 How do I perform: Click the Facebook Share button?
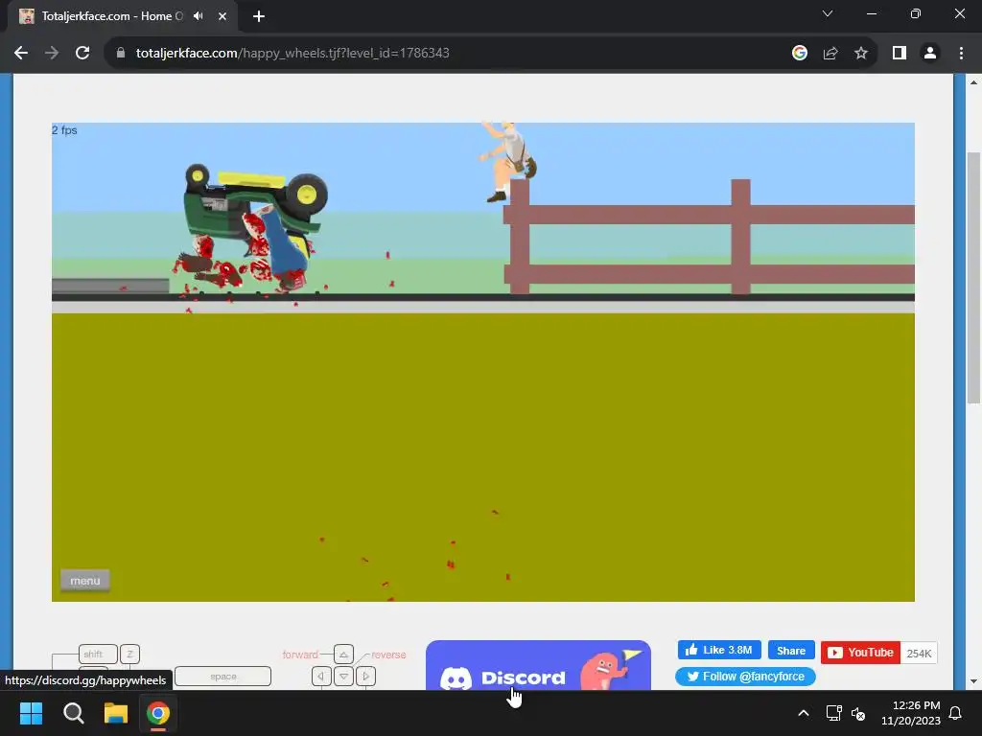pos(791,651)
